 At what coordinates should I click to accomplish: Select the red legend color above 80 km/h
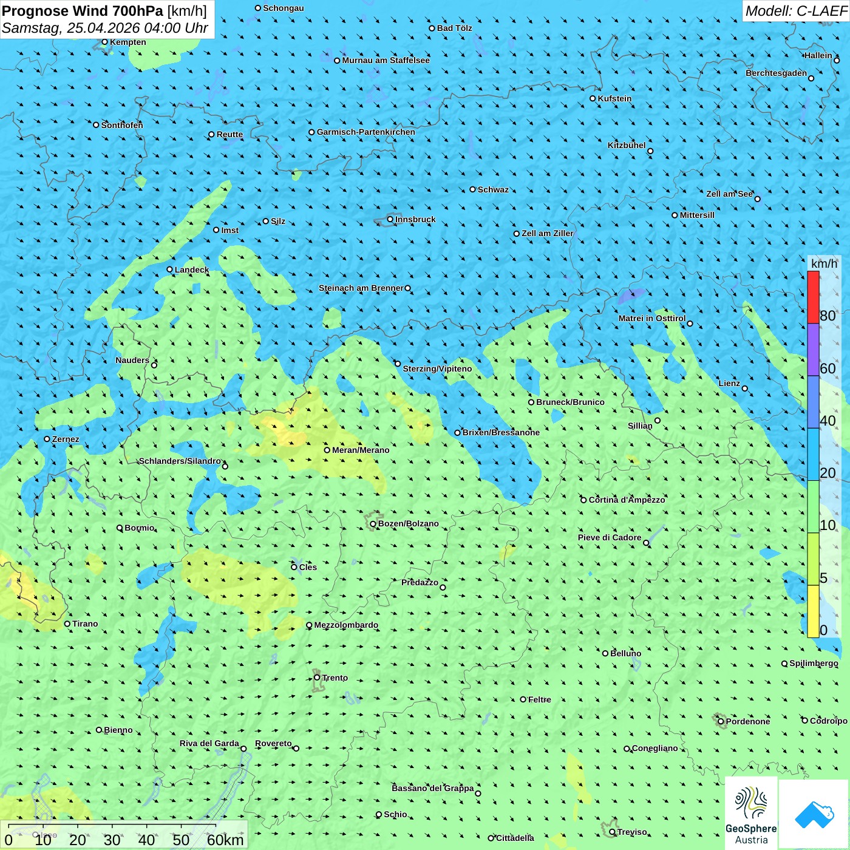point(813,297)
